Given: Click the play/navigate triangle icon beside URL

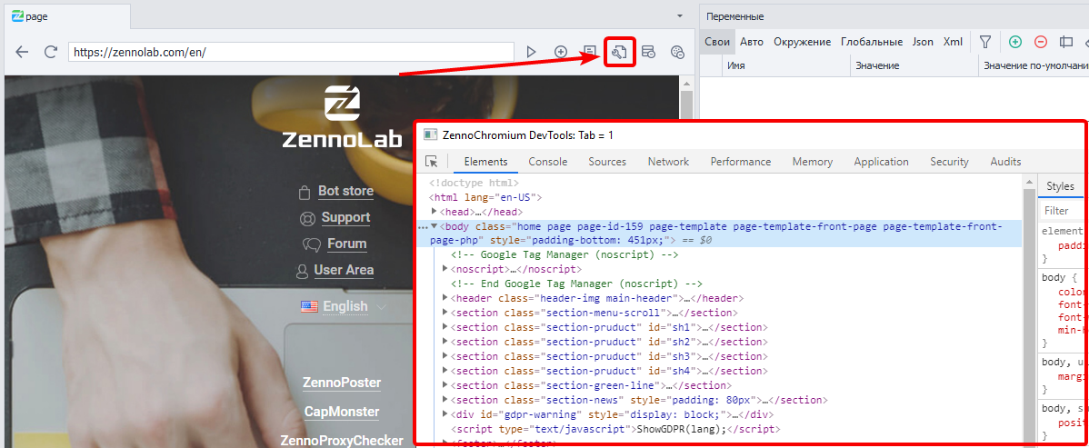Looking at the screenshot, I should click(531, 52).
